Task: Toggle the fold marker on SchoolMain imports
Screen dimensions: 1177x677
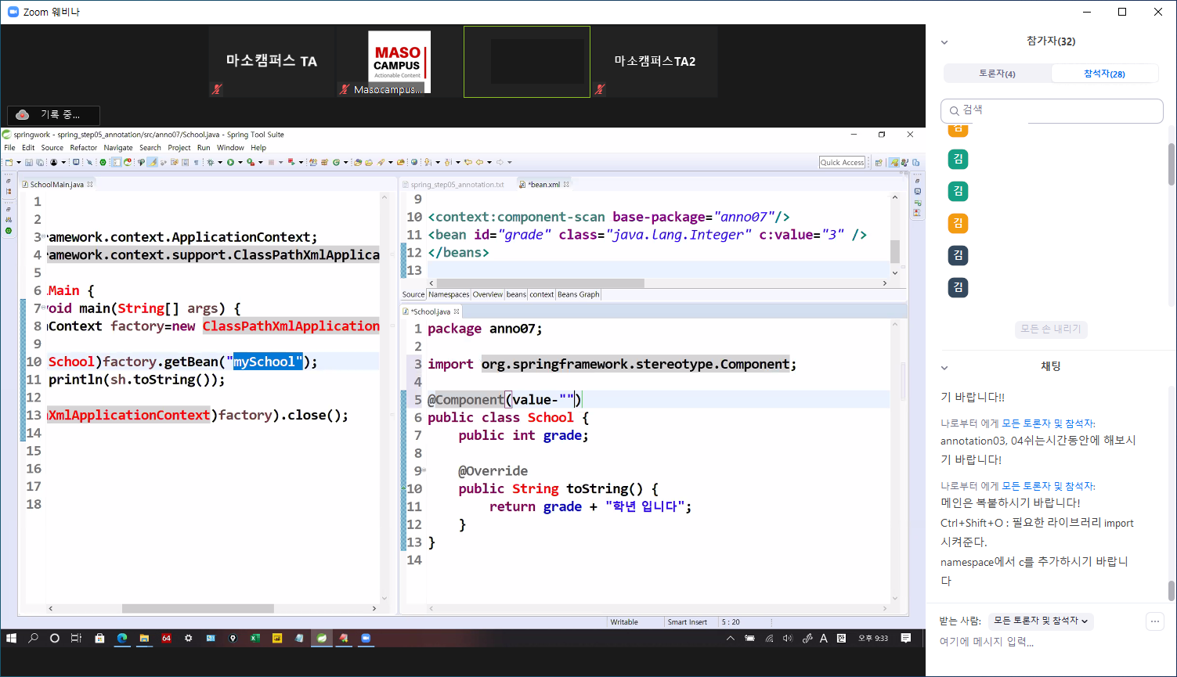Action: 44,237
